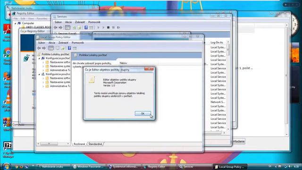Click Názov column header
The width and height of the screenshot is (302, 170).
(123, 63)
